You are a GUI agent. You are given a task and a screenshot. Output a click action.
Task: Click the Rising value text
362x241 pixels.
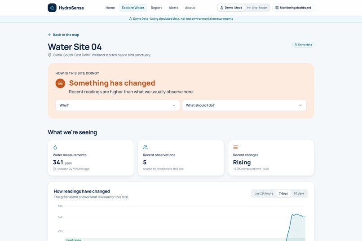point(242,162)
